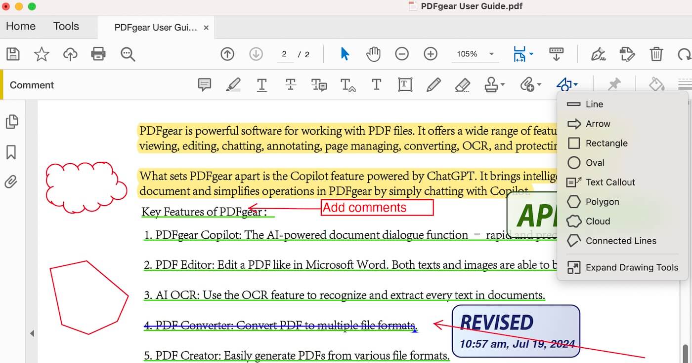Select the Strikethrough text tool

(290, 84)
